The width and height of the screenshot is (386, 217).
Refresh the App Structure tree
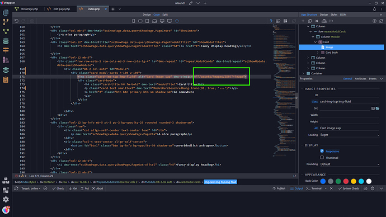tap(382, 21)
